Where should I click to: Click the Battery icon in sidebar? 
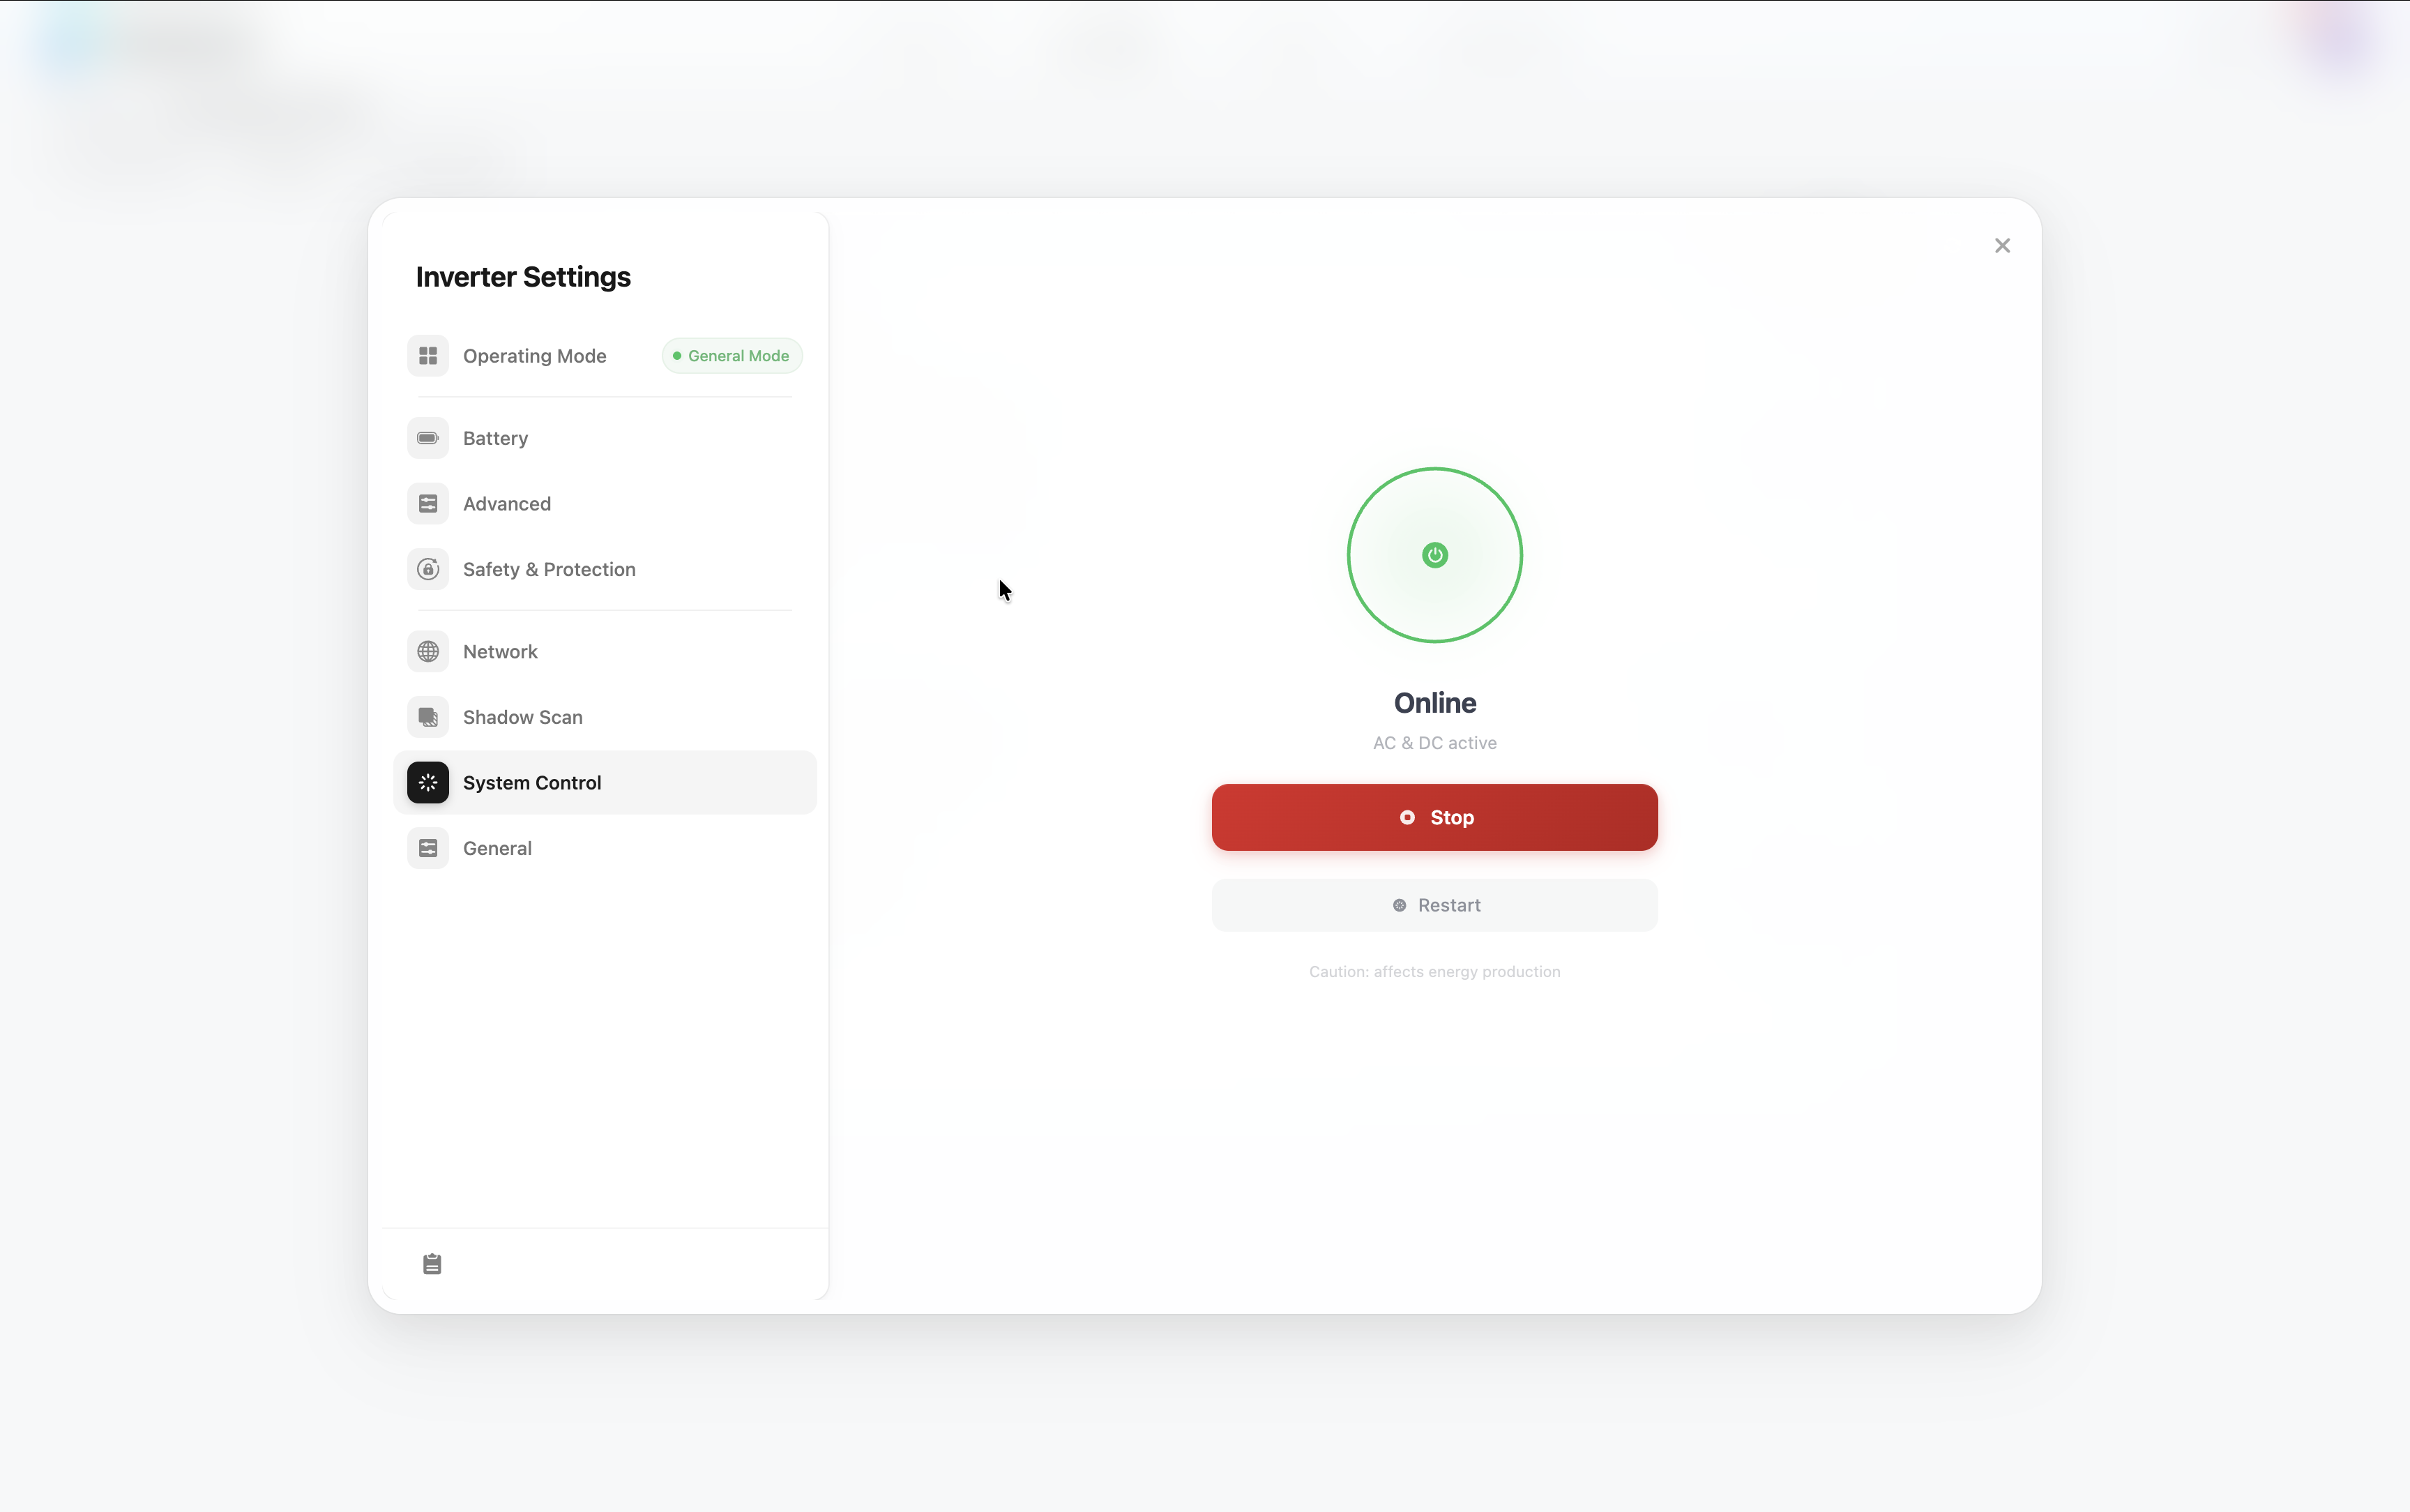(x=428, y=438)
